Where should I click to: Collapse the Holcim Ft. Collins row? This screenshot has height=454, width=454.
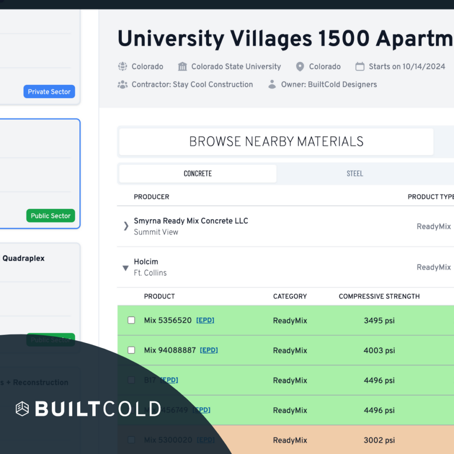click(125, 268)
